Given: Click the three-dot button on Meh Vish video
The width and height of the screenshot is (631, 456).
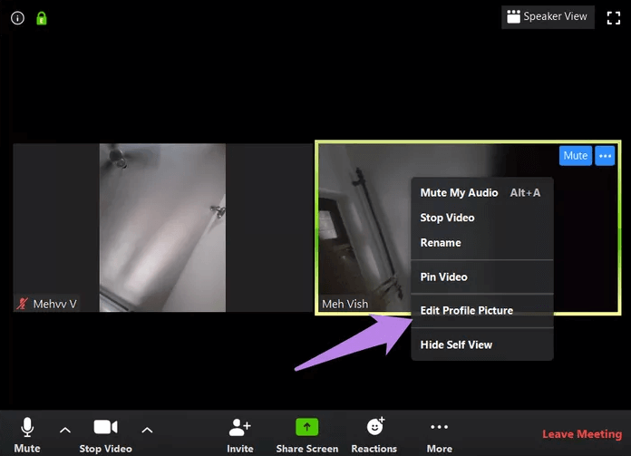Looking at the screenshot, I should (x=605, y=156).
